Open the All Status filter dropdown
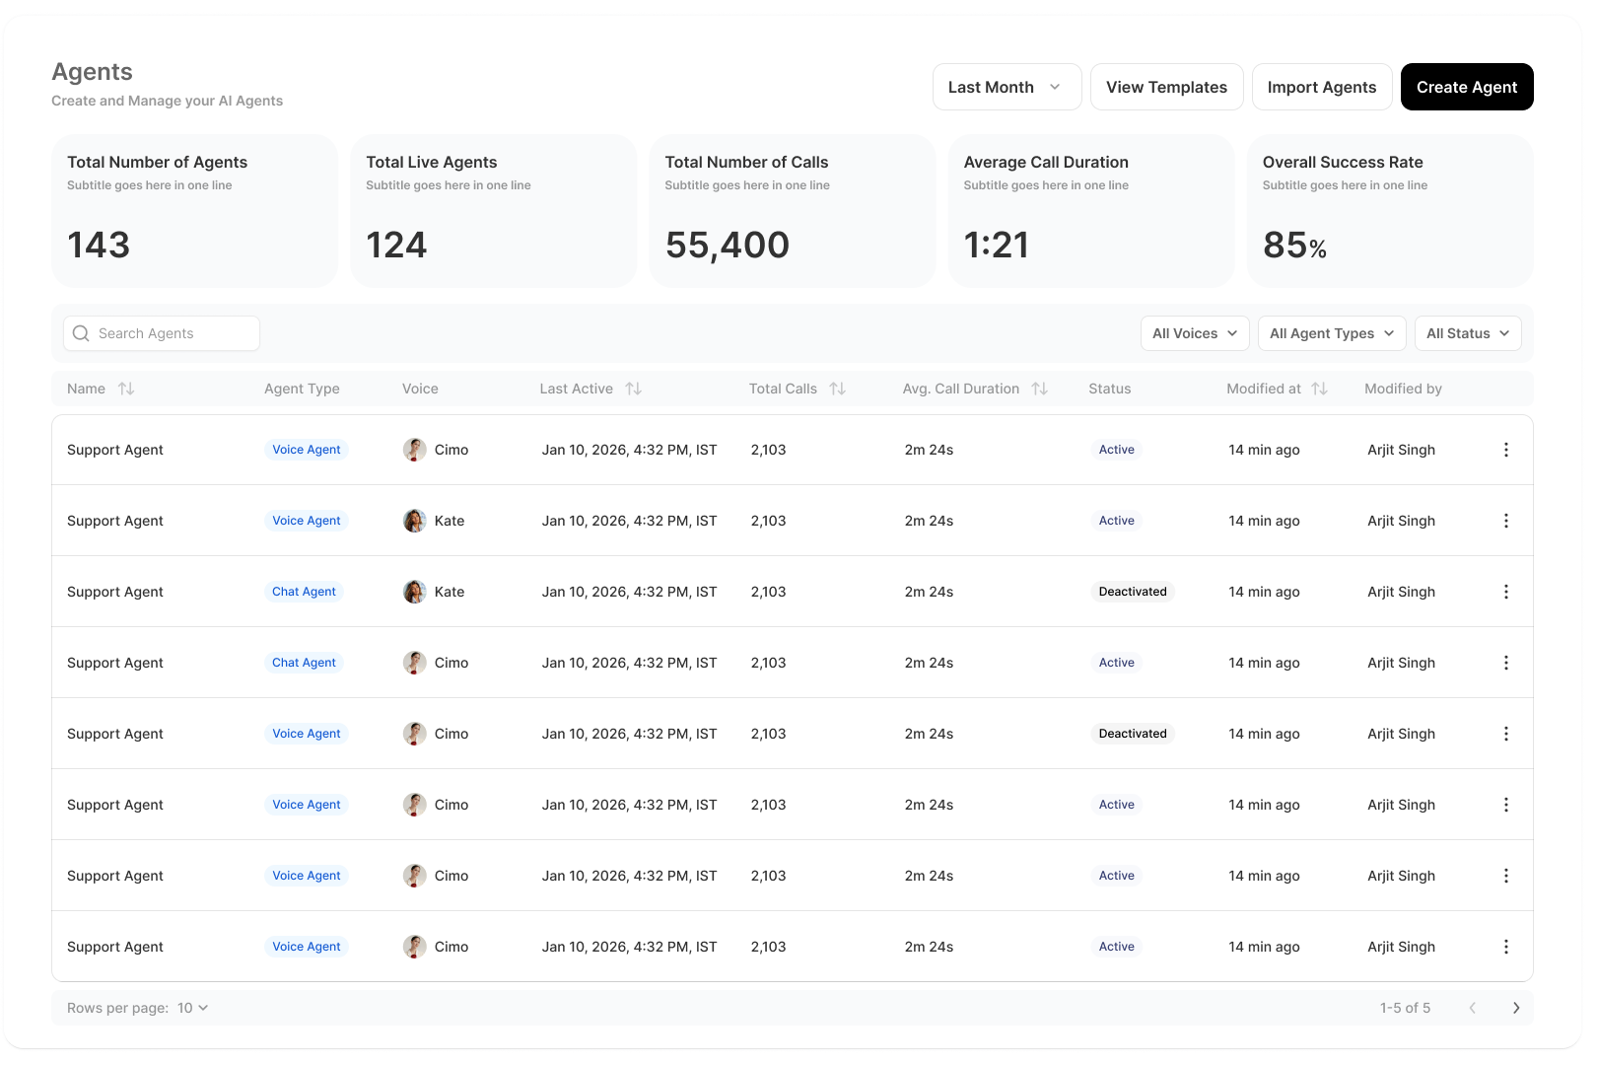 tap(1467, 333)
